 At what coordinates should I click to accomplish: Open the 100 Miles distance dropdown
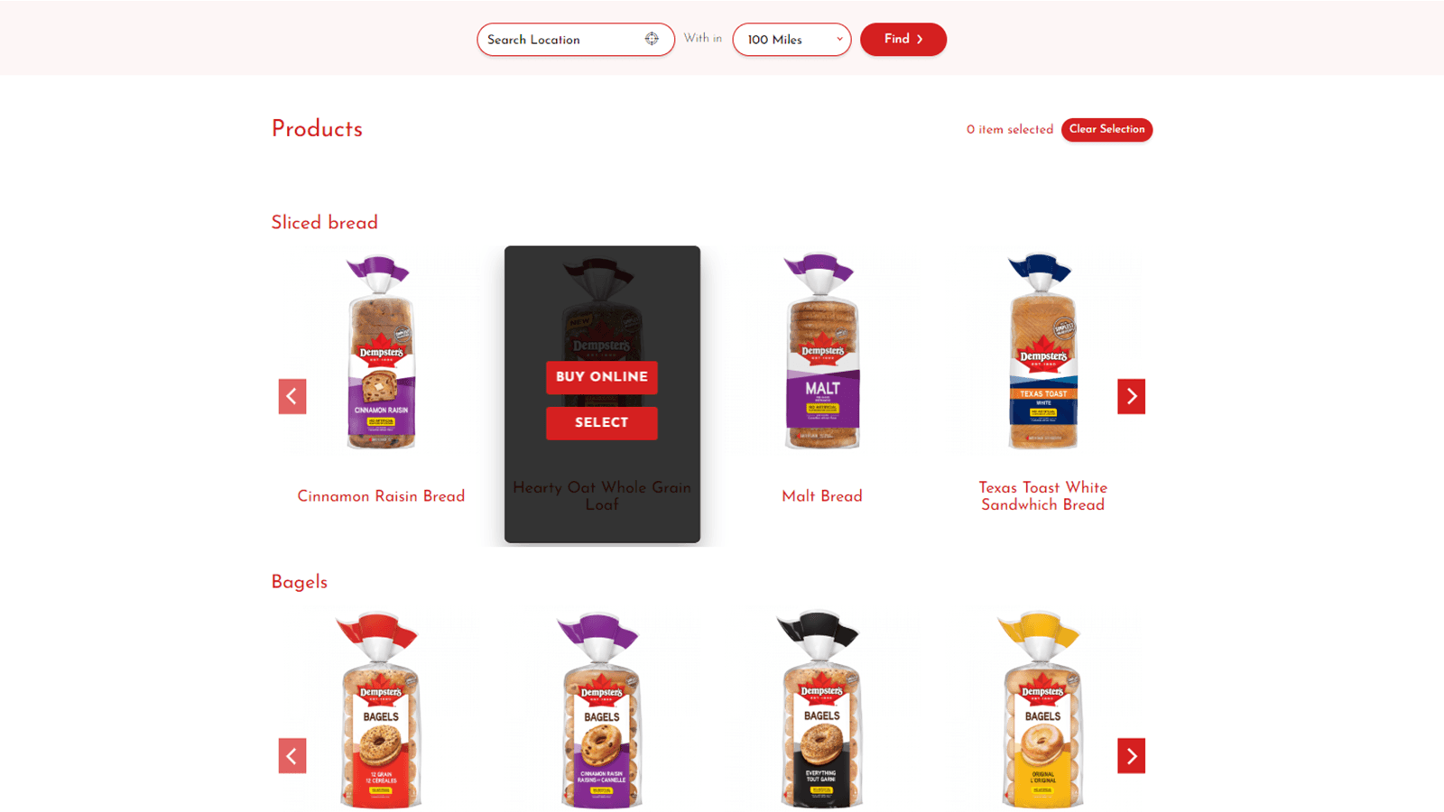791,40
